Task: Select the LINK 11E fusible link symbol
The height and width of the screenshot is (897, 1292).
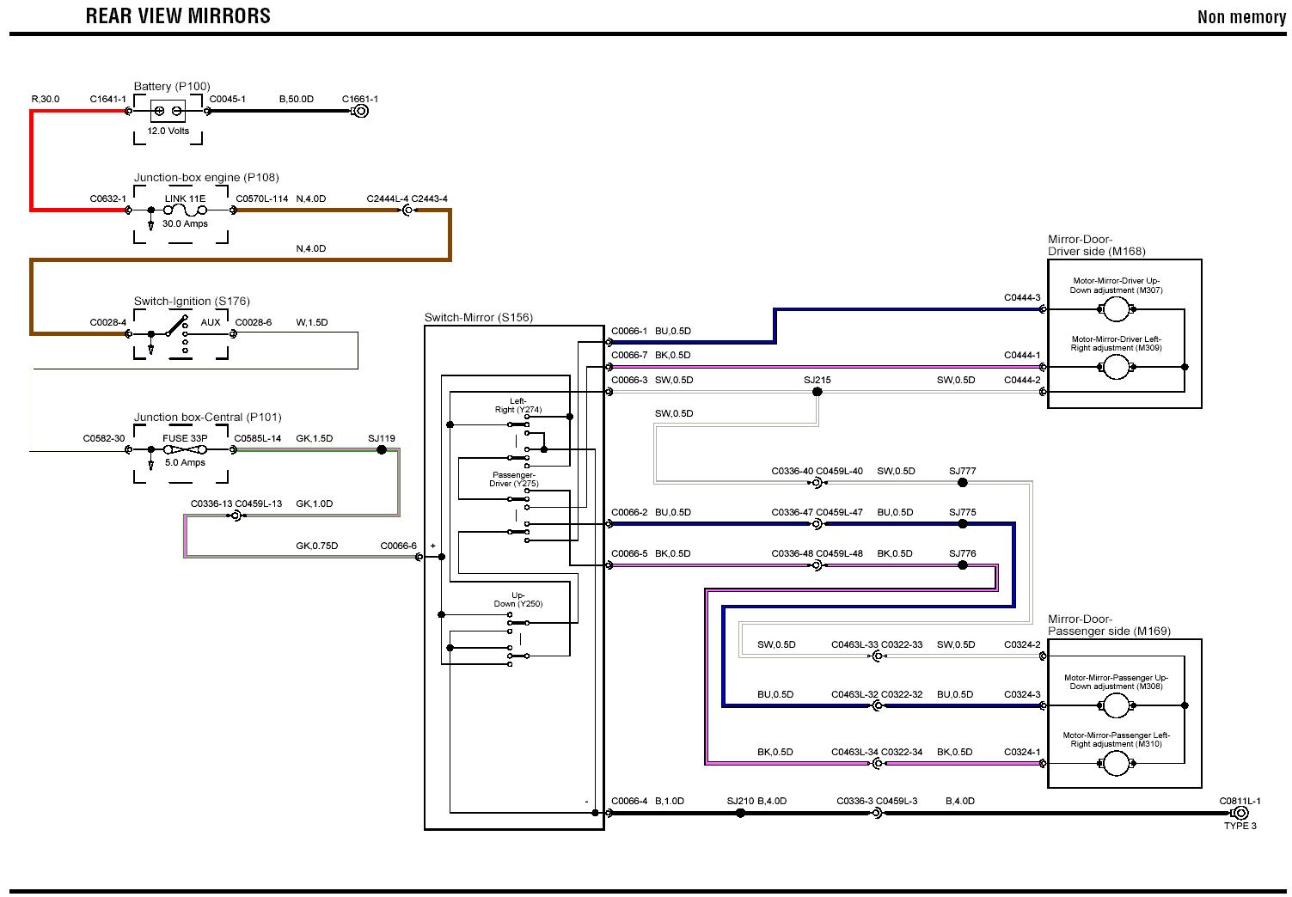Action: pos(185,210)
